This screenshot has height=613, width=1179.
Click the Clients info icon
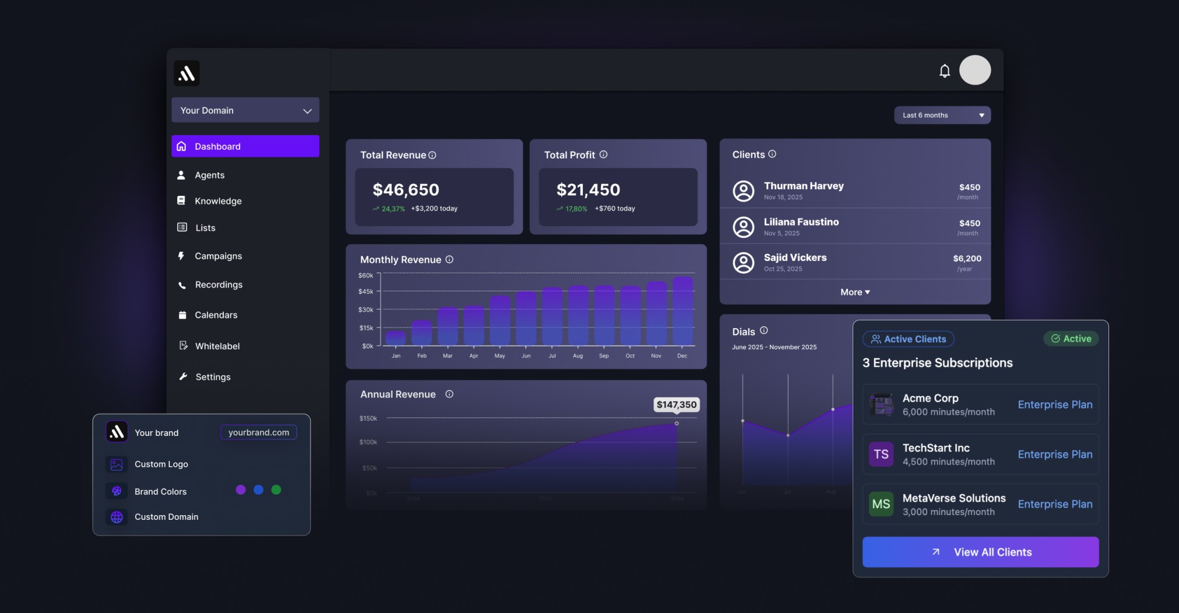coord(772,154)
